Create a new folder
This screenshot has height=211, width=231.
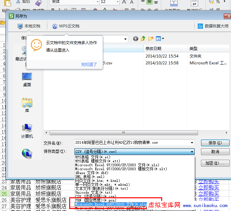coord(151,39)
